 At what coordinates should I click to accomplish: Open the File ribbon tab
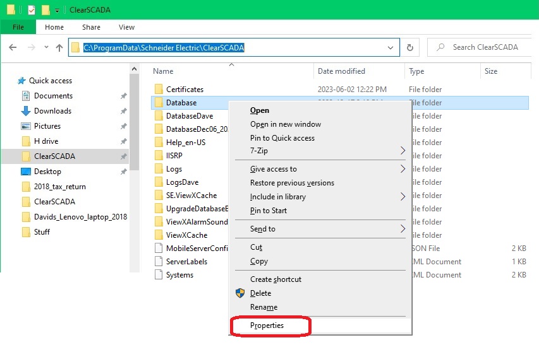click(x=18, y=27)
